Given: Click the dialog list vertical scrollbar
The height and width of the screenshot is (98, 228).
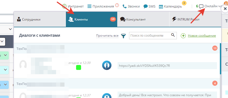Looking at the screenshot, I should click(221, 59).
